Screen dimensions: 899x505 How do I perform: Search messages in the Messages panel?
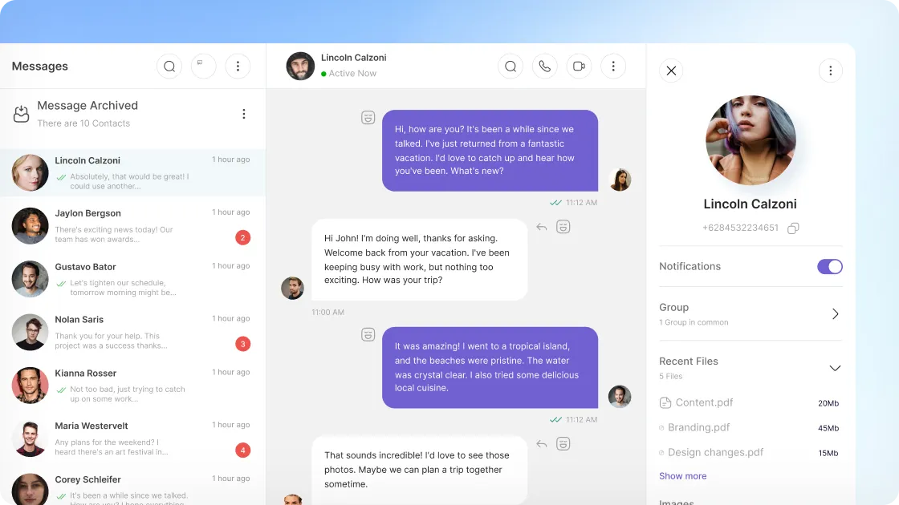169,67
